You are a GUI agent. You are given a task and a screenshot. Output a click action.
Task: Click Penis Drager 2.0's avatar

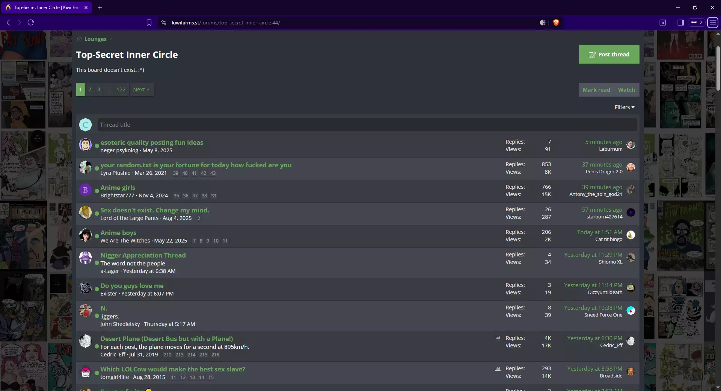[x=631, y=167]
